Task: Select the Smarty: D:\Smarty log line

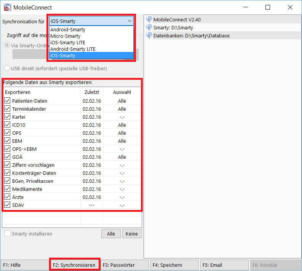Action: click(x=227, y=27)
